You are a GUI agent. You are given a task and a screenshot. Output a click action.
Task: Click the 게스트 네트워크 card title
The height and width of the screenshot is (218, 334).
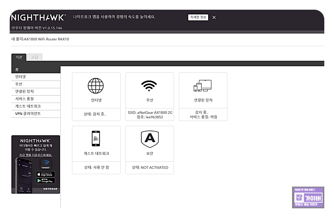coord(96,154)
